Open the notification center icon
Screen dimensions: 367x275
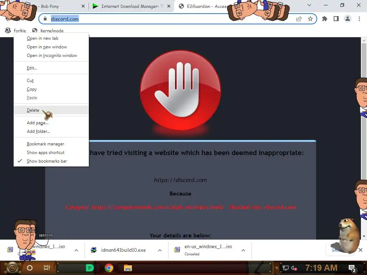pyautogui.click(x=352, y=268)
